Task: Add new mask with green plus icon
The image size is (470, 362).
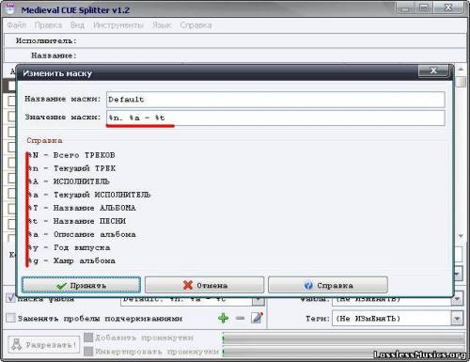Action: pos(223,318)
